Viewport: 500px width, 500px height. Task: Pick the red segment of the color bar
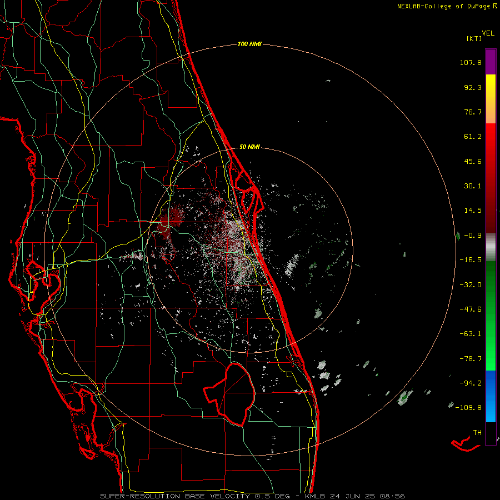[x=491, y=178]
